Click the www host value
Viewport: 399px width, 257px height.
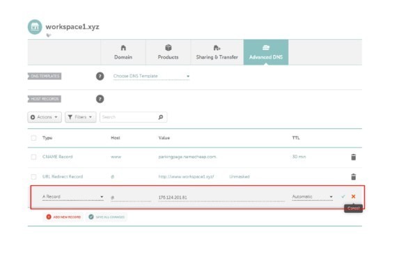(x=116, y=157)
